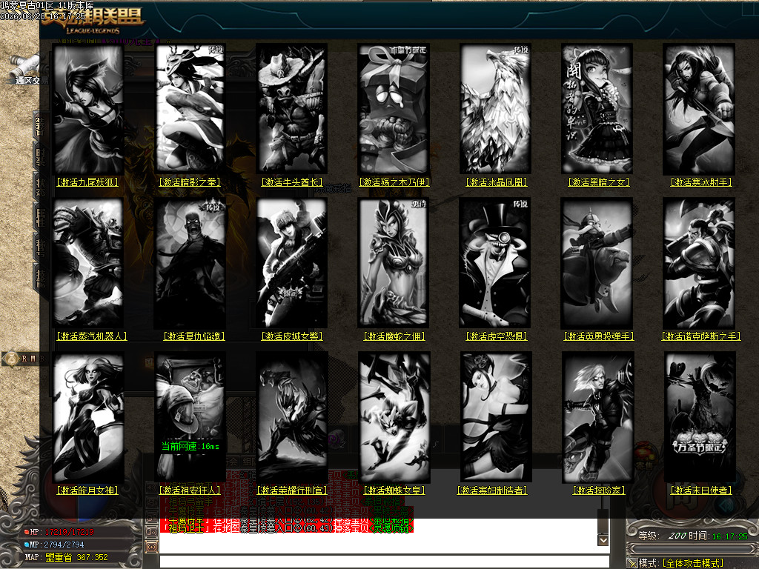Click the 激活皮城女警 link

(292, 336)
